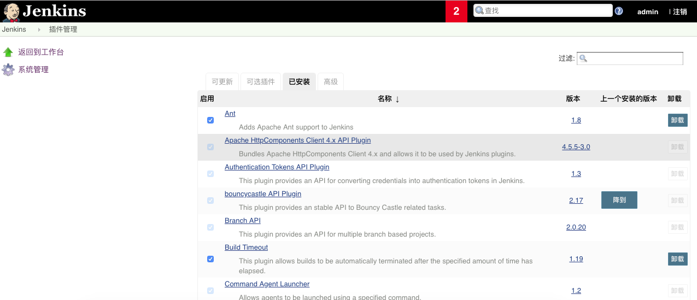Click 'Adds Apache Ant support to Jenkins' description
697x300 pixels.
click(296, 127)
